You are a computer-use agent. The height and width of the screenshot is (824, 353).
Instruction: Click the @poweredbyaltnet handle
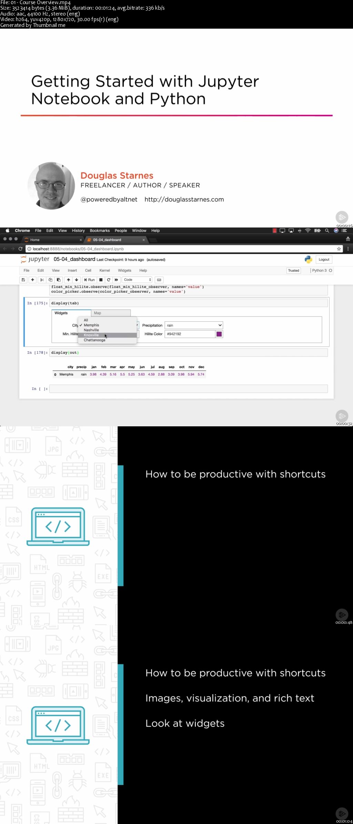[109, 199]
